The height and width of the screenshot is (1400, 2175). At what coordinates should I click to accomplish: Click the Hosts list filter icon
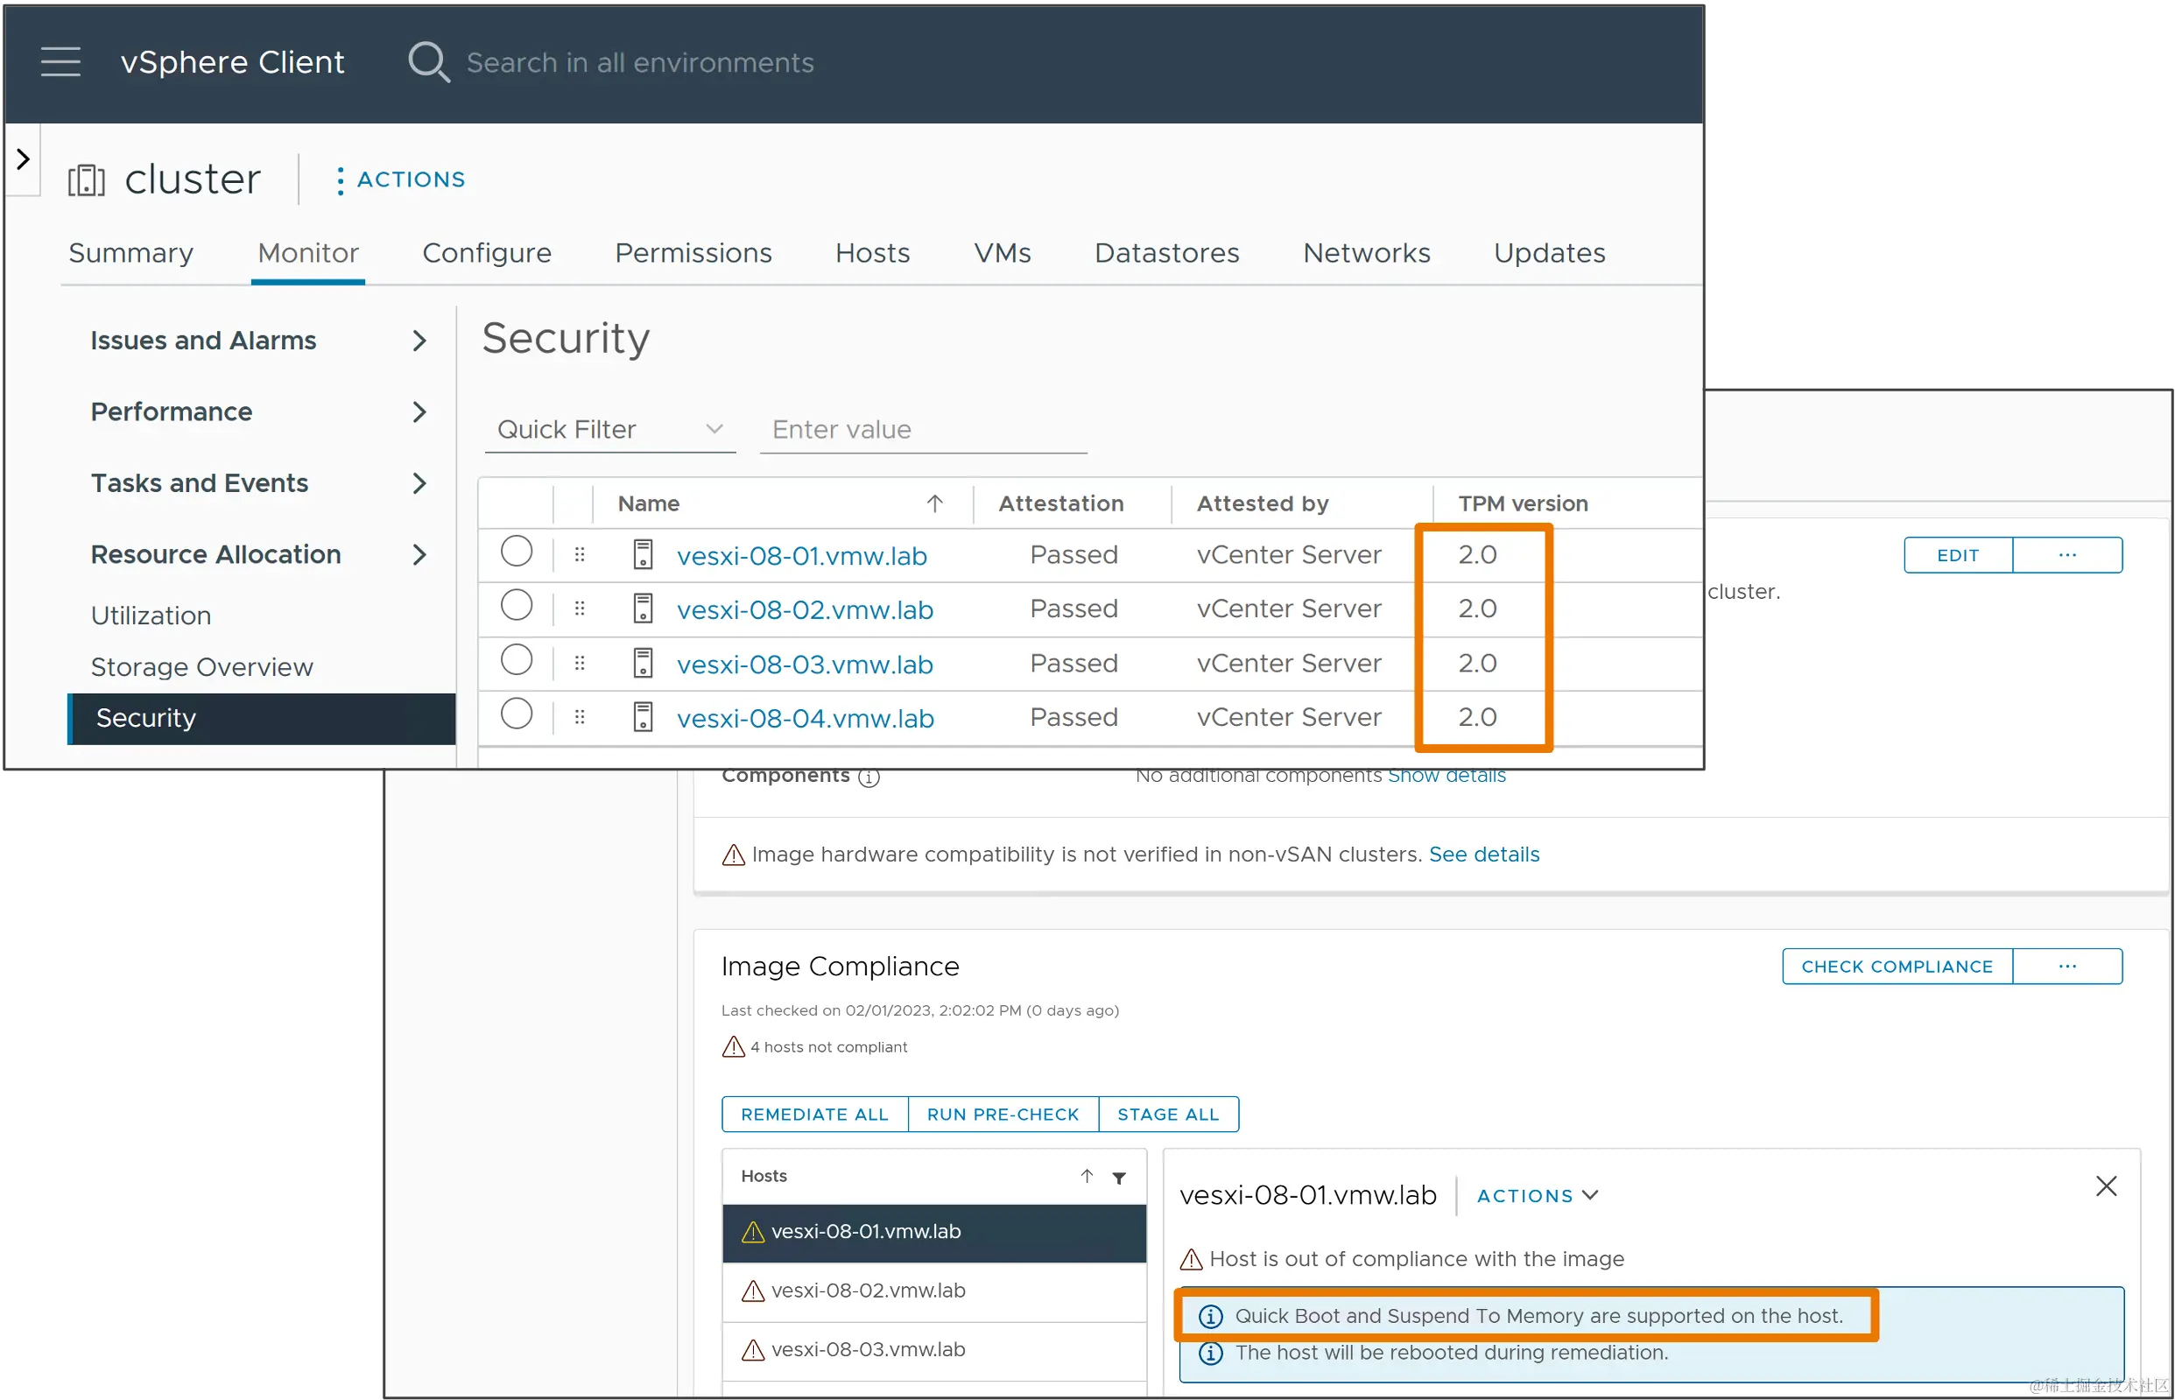(x=1119, y=1178)
